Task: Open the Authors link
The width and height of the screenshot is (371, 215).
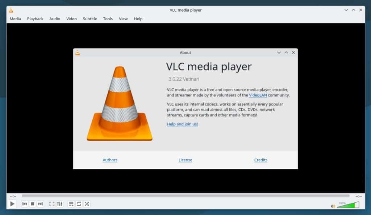Action: [110, 160]
